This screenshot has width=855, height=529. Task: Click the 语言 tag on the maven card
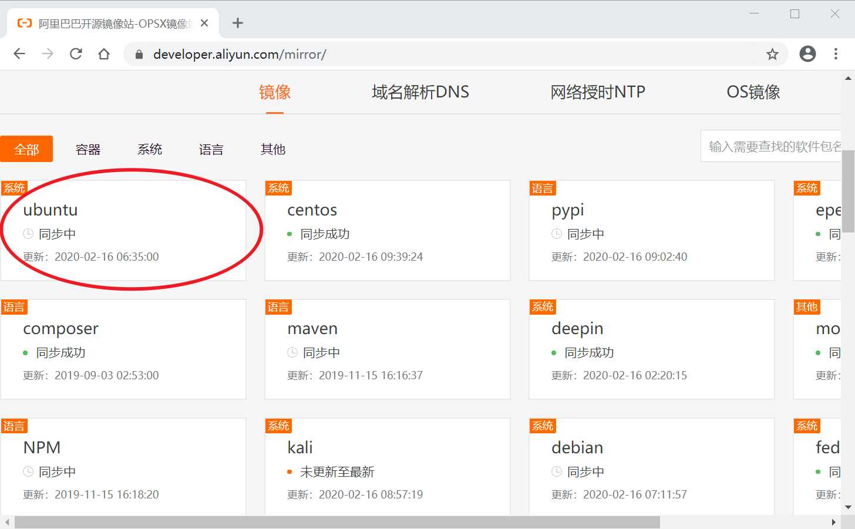tap(278, 307)
